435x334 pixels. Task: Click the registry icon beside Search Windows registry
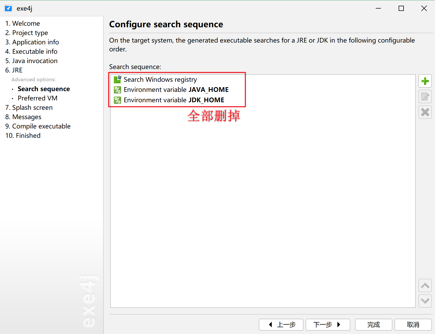(x=117, y=79)
